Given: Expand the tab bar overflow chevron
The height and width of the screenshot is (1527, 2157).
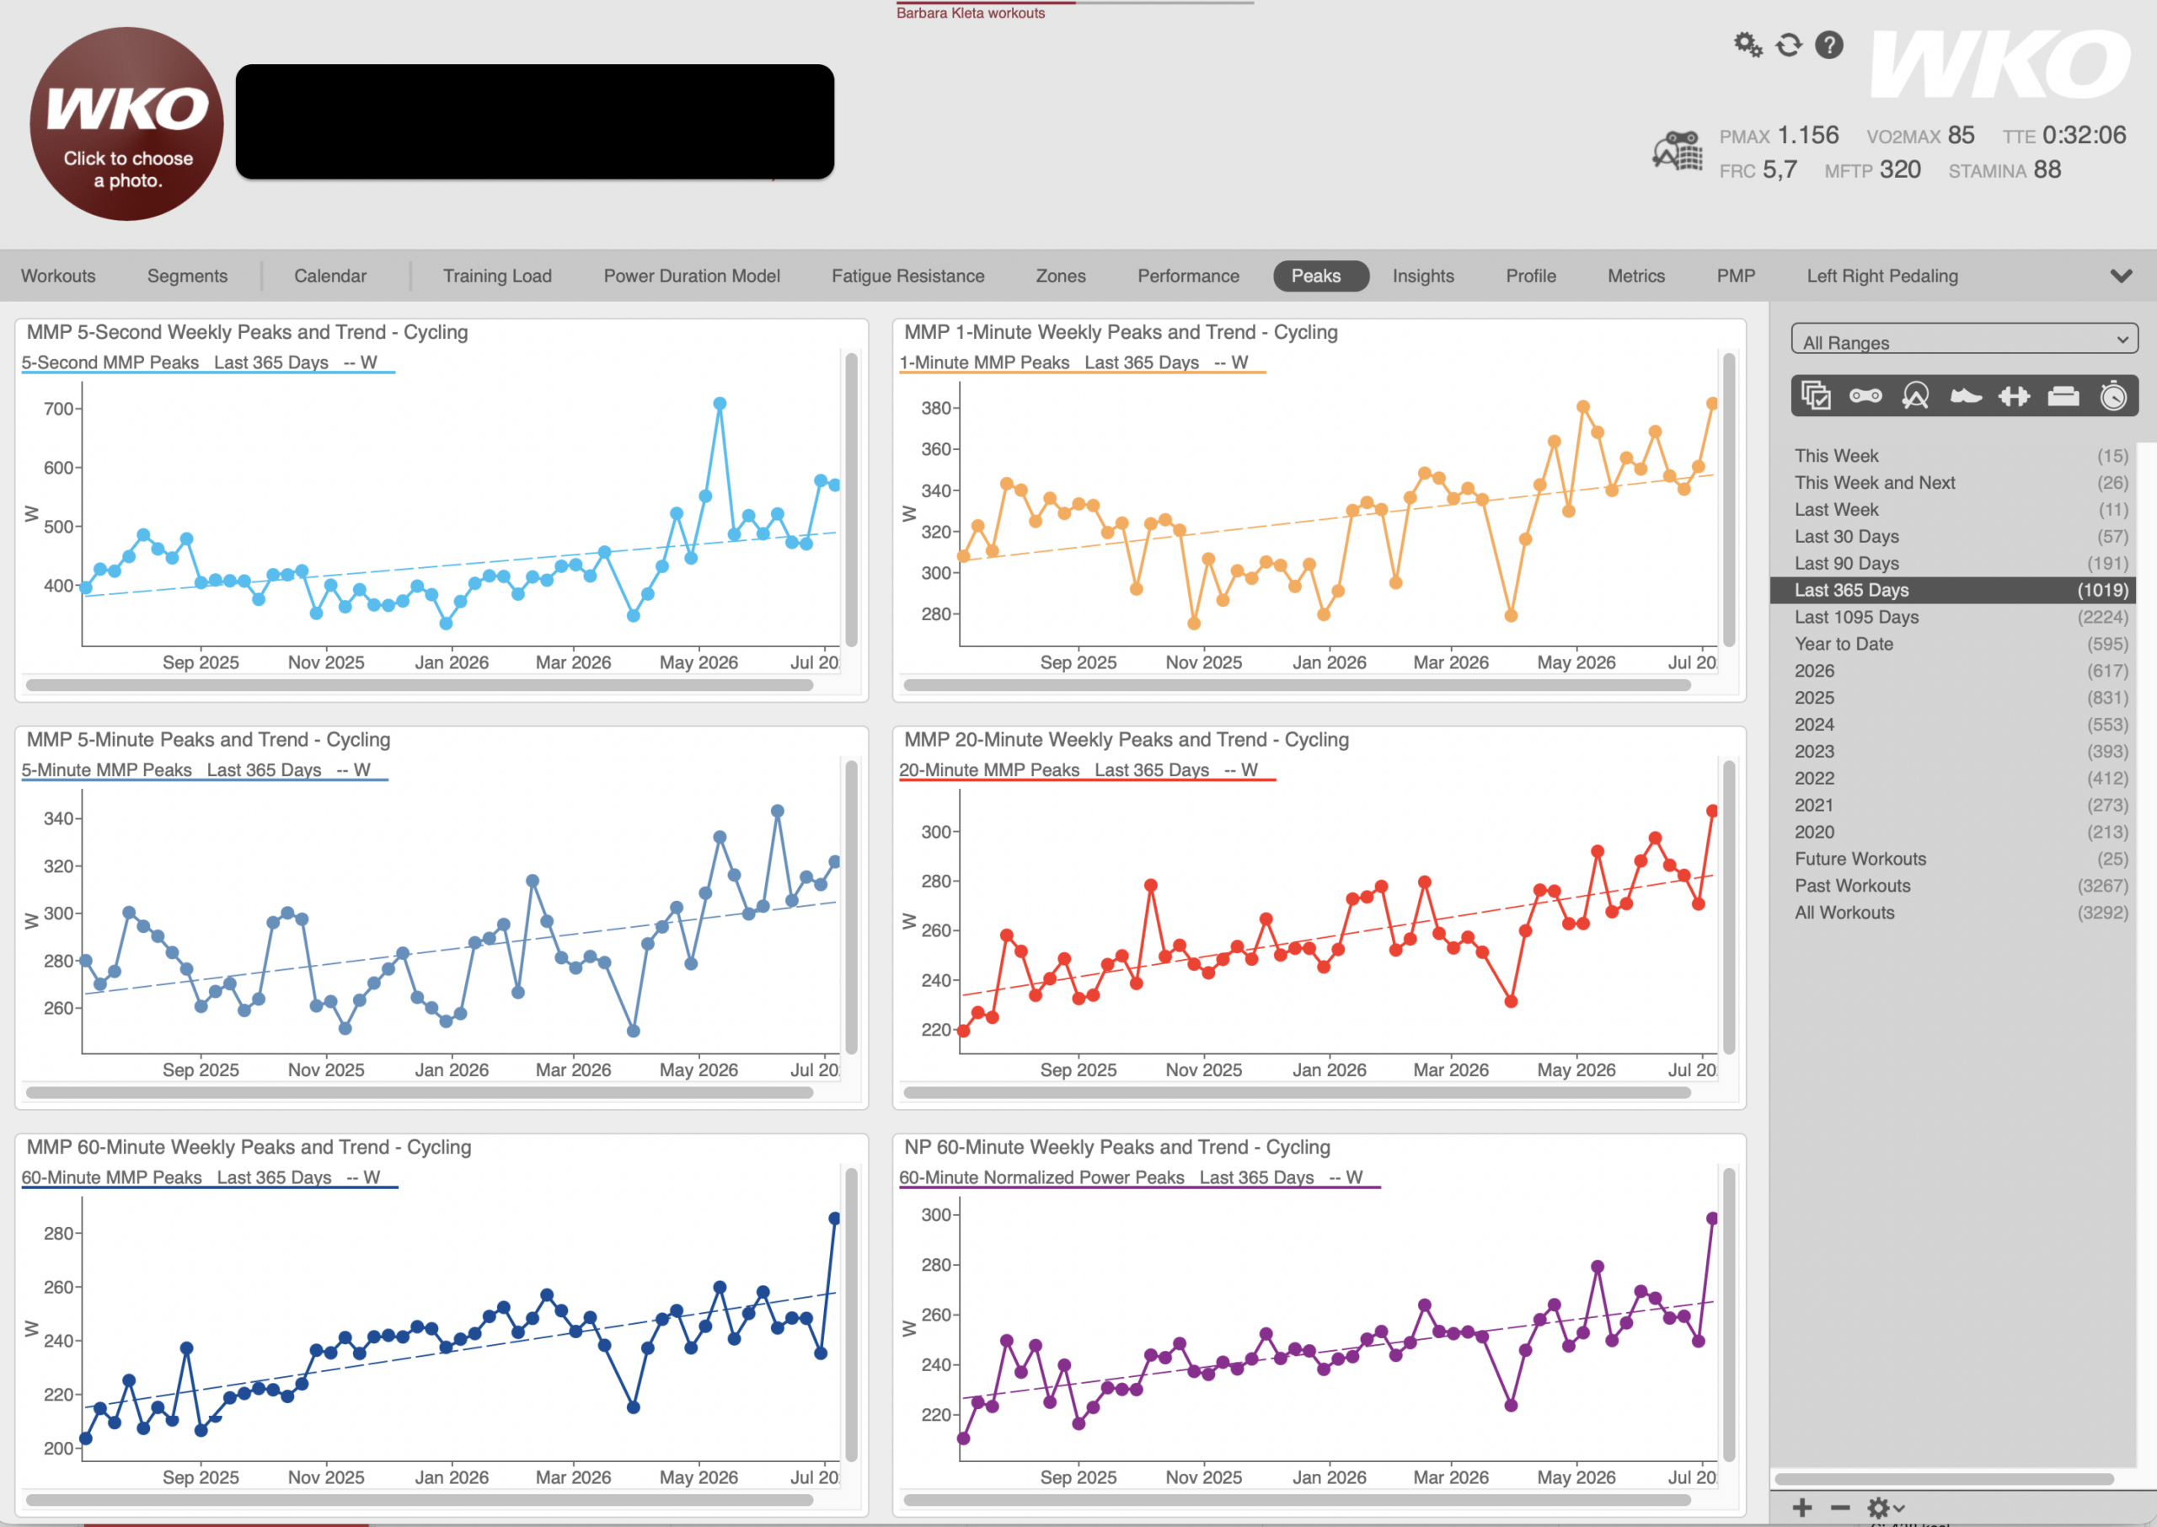Looking at the screenshot, I should pyautogui.click(x=2120, y=276).
